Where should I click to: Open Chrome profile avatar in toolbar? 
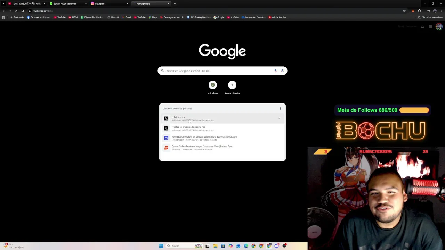[x=435, y=11]
